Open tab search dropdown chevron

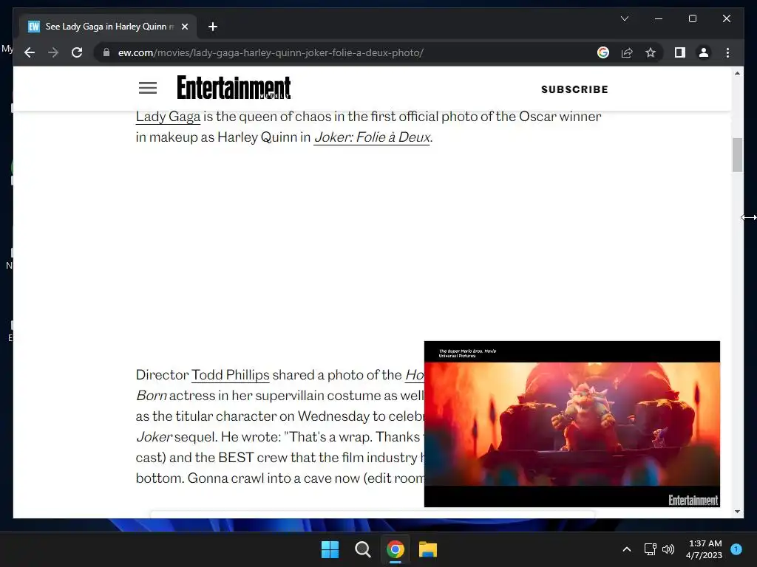coord(624,18)
